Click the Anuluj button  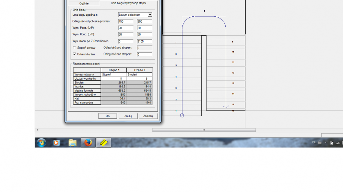(x=128, y=116)
